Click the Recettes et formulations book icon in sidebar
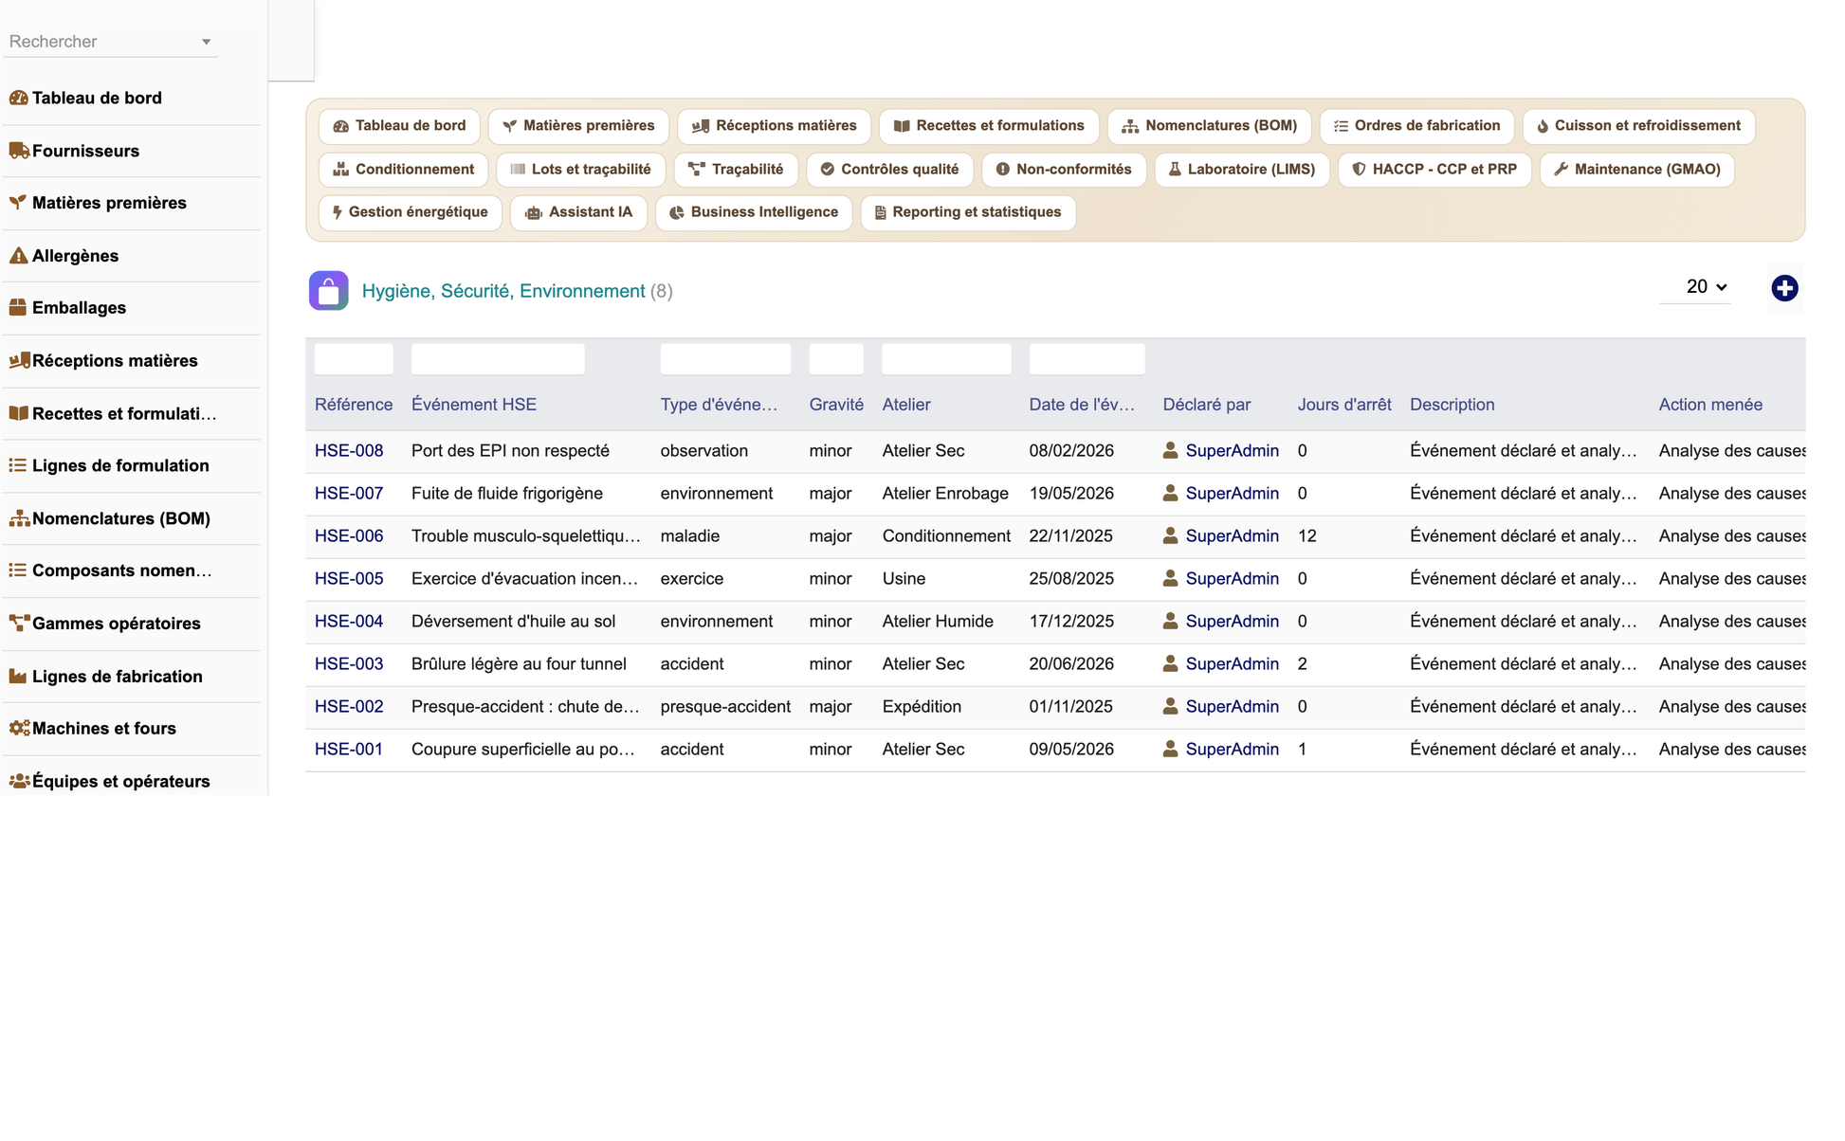 (18, 413)
